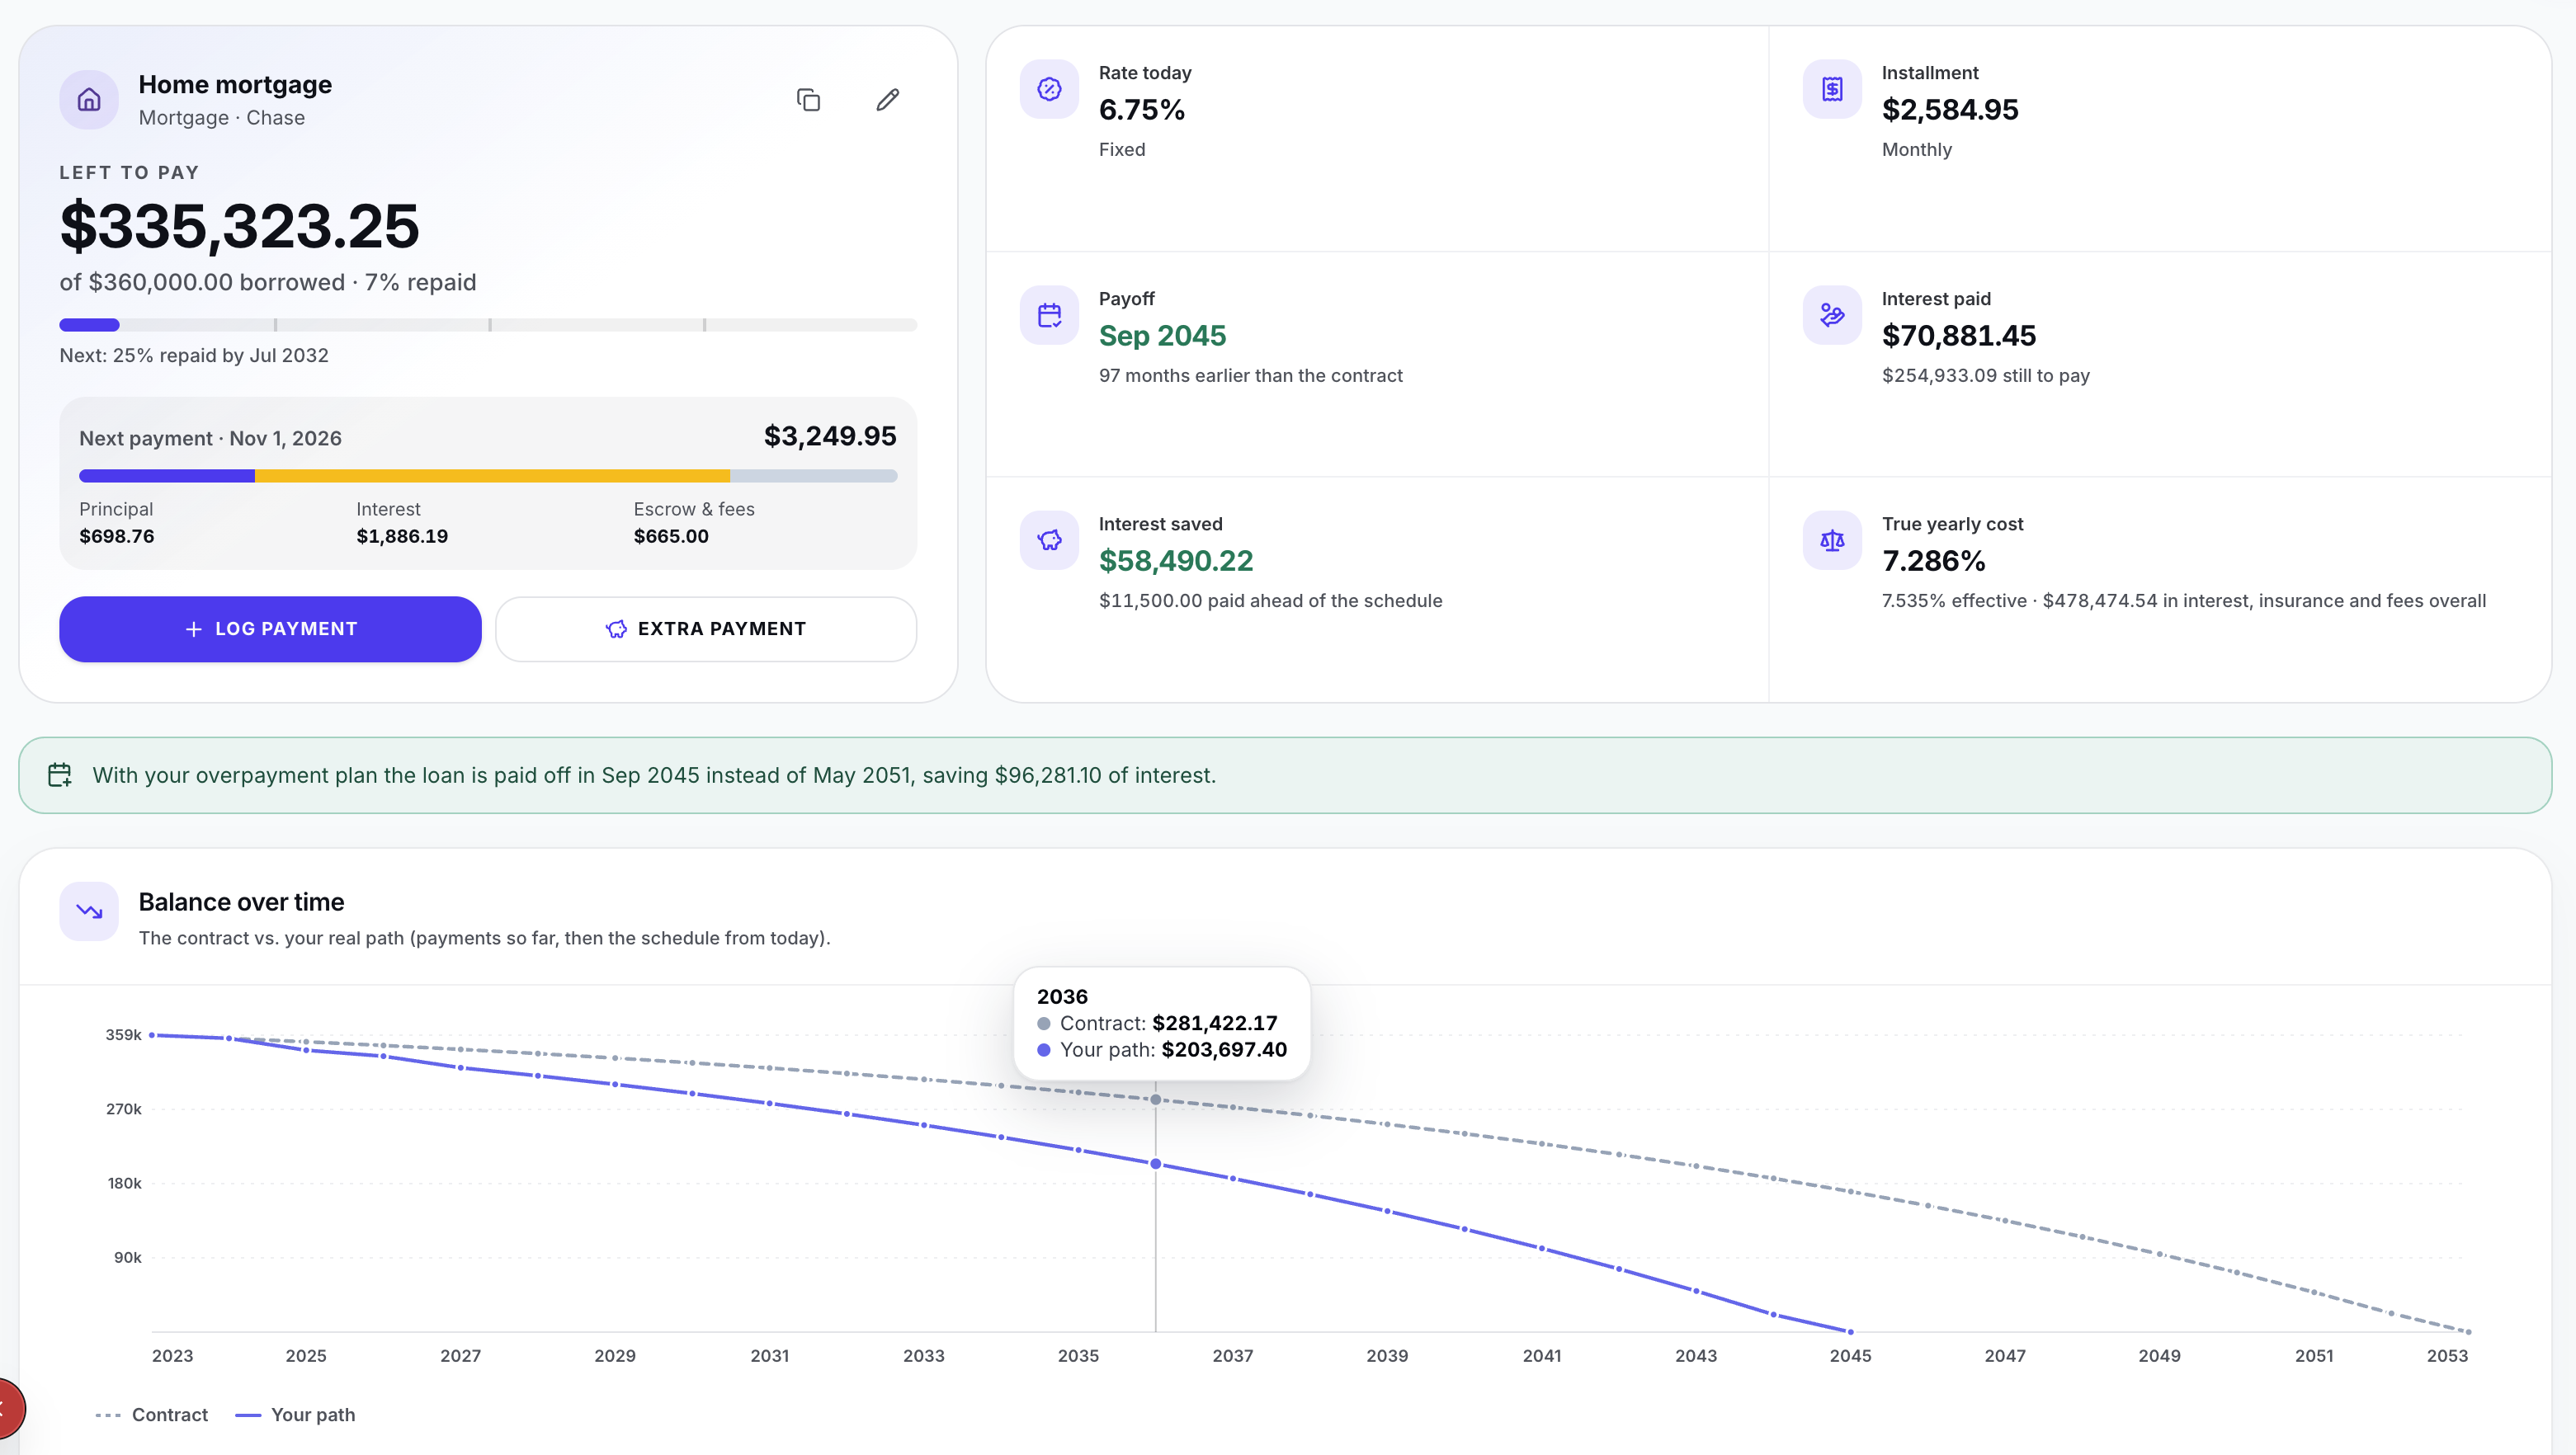The image size is (2576, 1455).
Task: Click the red round button at the screen edge
Action: 10,1408
